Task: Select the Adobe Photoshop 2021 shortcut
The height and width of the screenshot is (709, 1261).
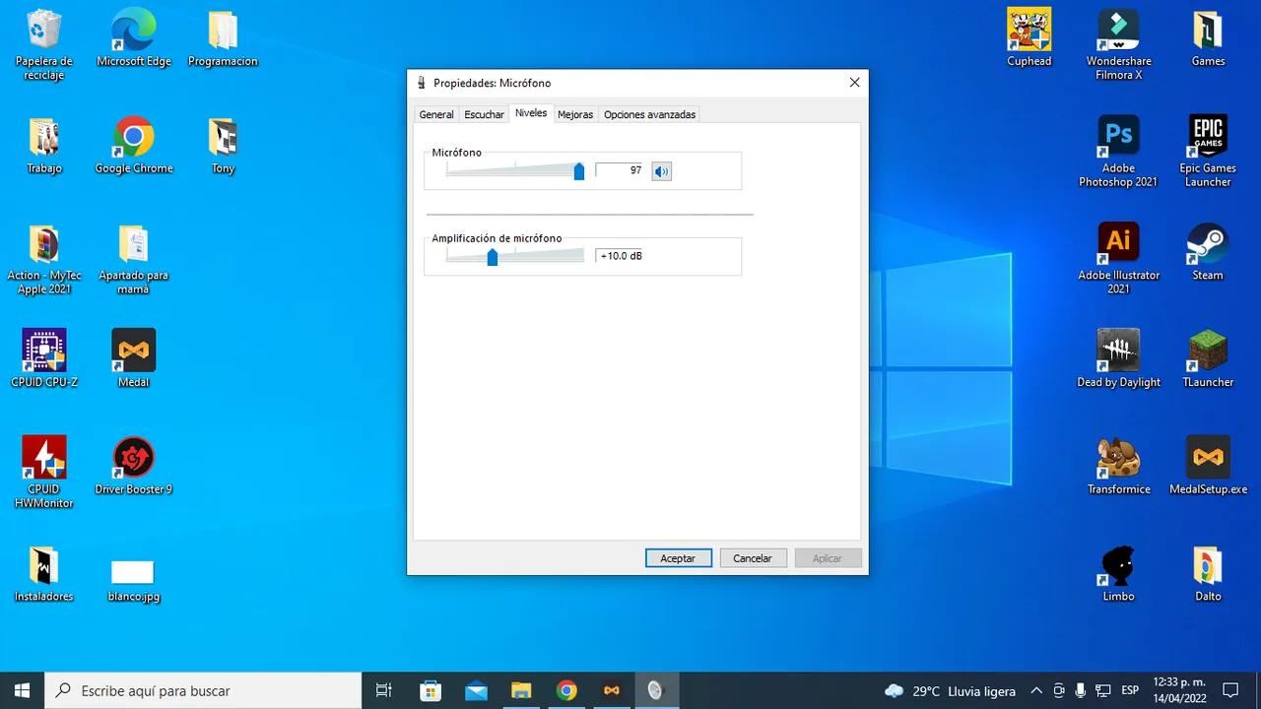Action: pos(1119,152)
